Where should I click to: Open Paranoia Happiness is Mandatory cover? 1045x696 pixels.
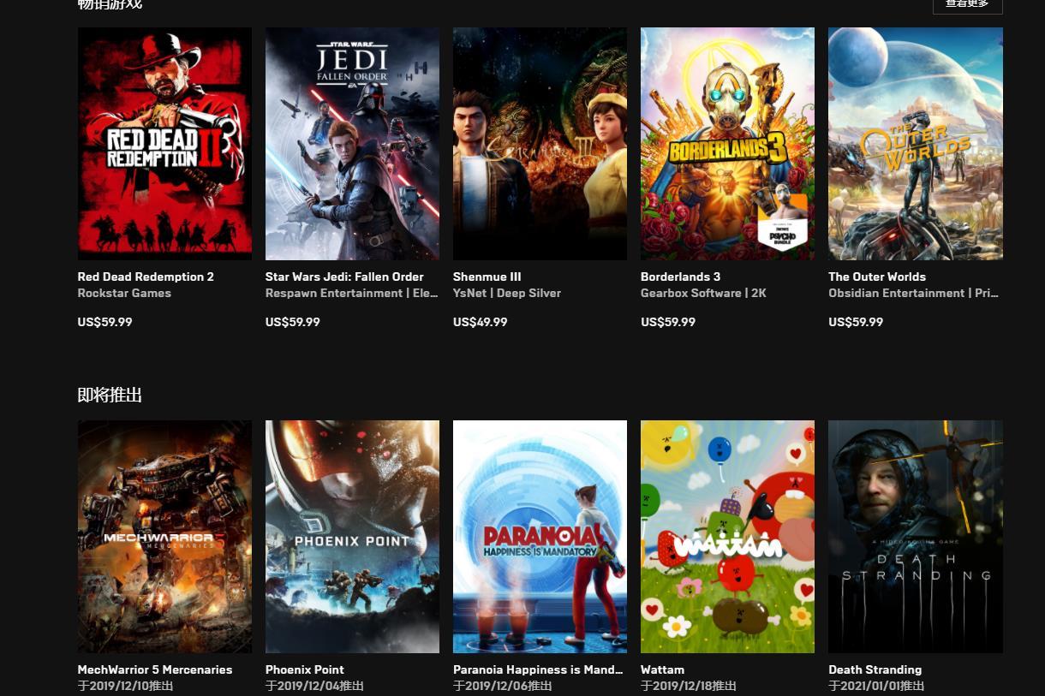(x=540, y=537)
